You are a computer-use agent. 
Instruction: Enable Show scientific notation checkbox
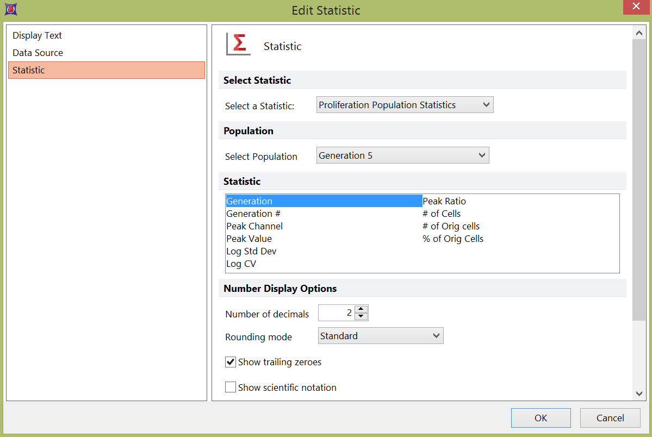(x=231, y=388)
